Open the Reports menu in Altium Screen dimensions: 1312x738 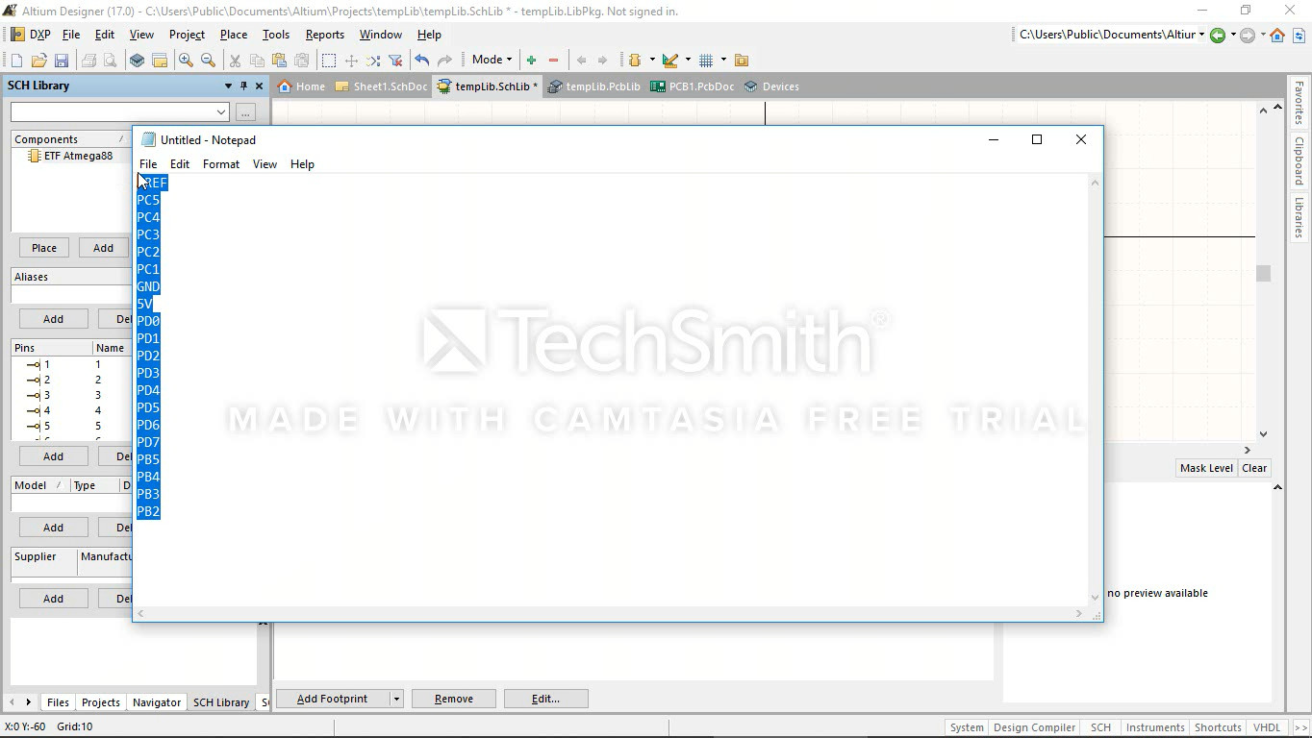[324, 35]
